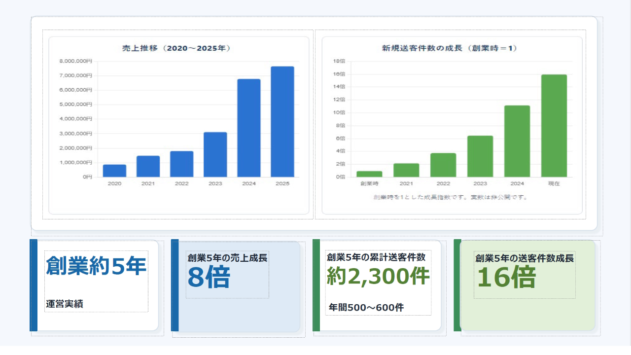
Task: Click the 現在 x-axis label
Action: [x=554, y=183]
